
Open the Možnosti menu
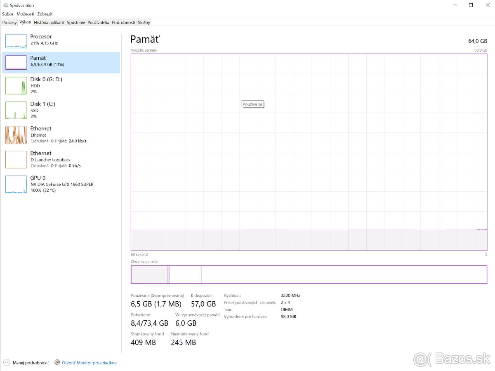click(x=25, y=14)
